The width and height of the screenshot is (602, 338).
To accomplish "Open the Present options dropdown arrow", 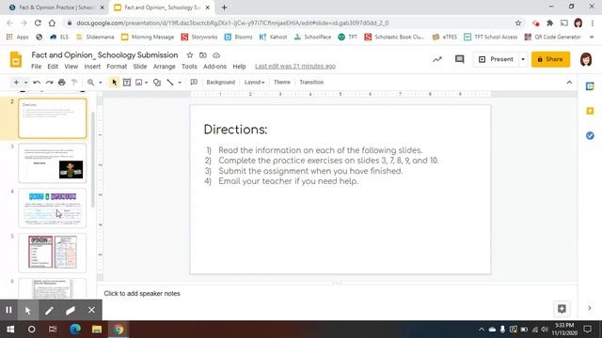I will [x=523, y=59].
